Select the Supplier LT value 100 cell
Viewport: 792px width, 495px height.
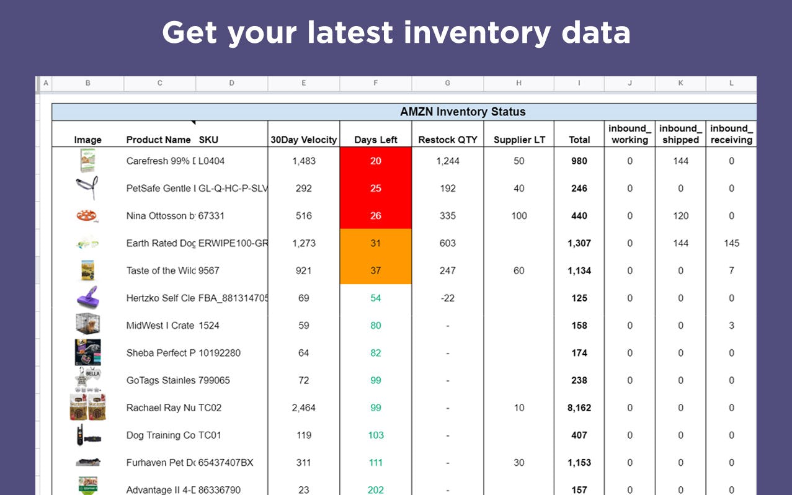click(x=519, y=215)
